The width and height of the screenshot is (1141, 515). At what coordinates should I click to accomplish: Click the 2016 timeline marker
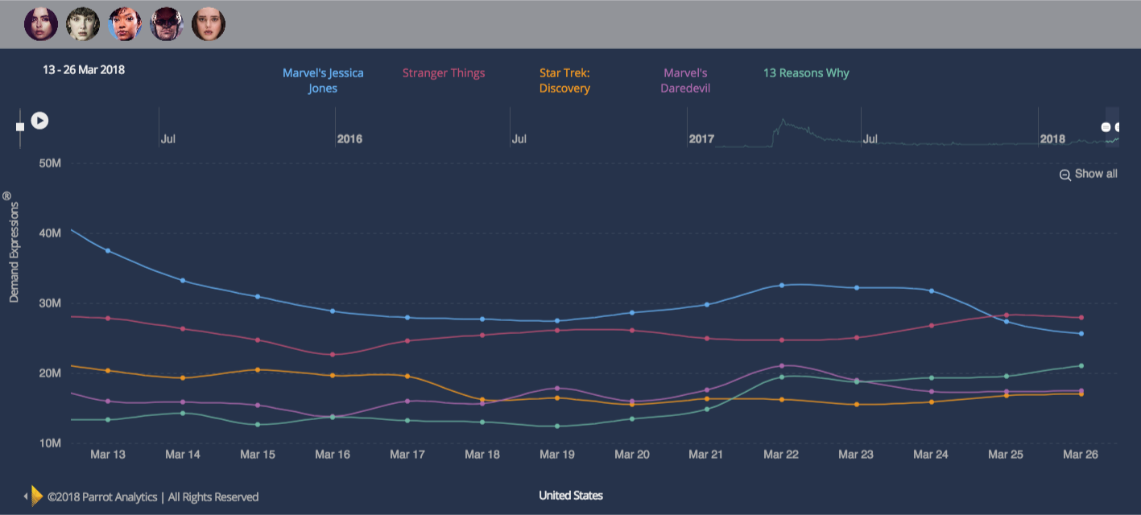click(350, 139)
